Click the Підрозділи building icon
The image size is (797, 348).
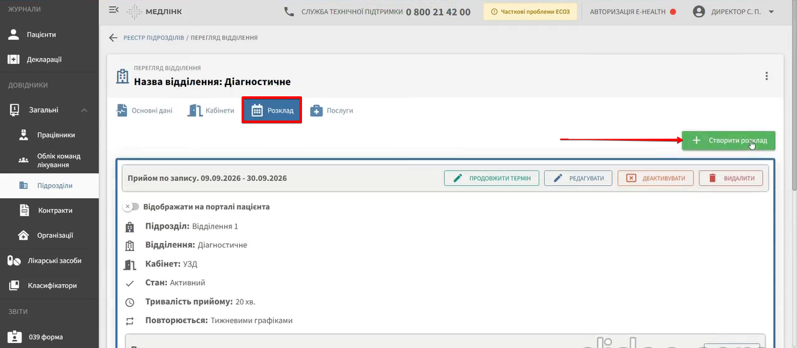(24, 185)
